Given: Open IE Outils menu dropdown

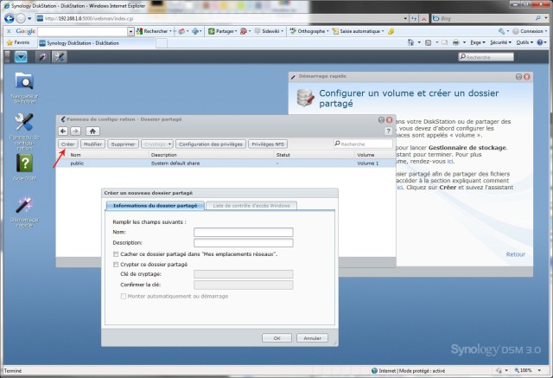Looking at the screenshot, I should pos(524,42).
